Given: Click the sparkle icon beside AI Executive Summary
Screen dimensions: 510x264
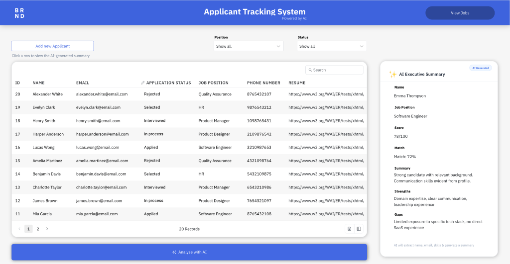Looking at the screenshot, I should pos(392,74).
